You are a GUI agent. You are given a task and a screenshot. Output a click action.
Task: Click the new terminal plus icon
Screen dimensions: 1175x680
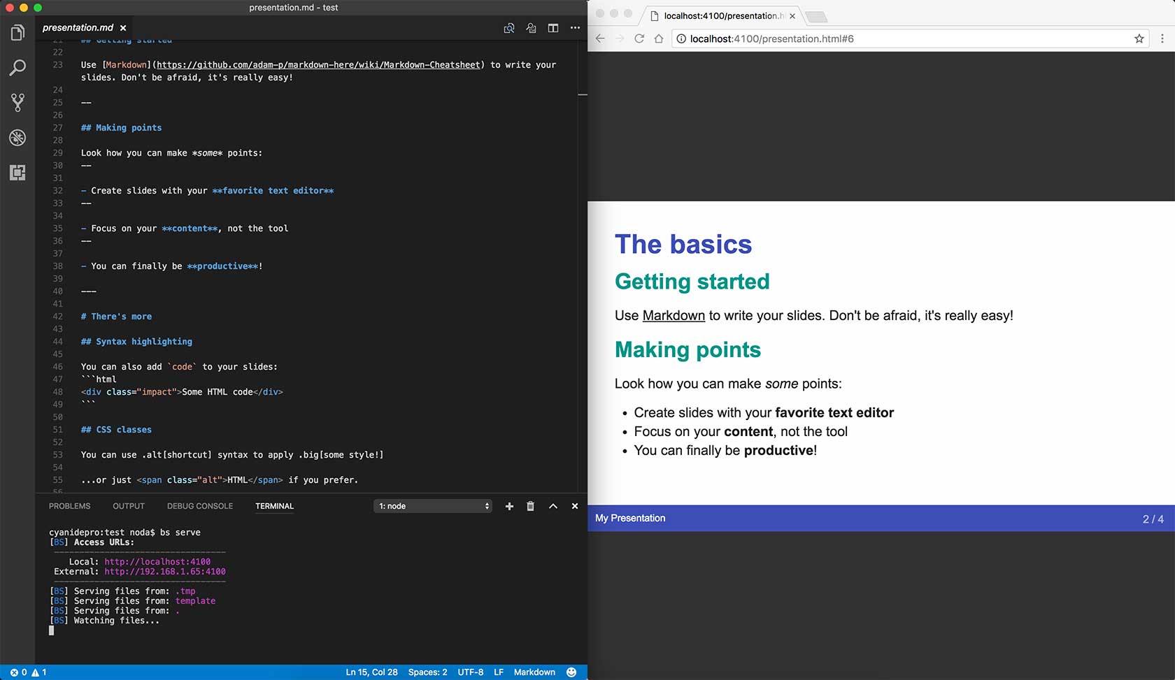509,506
